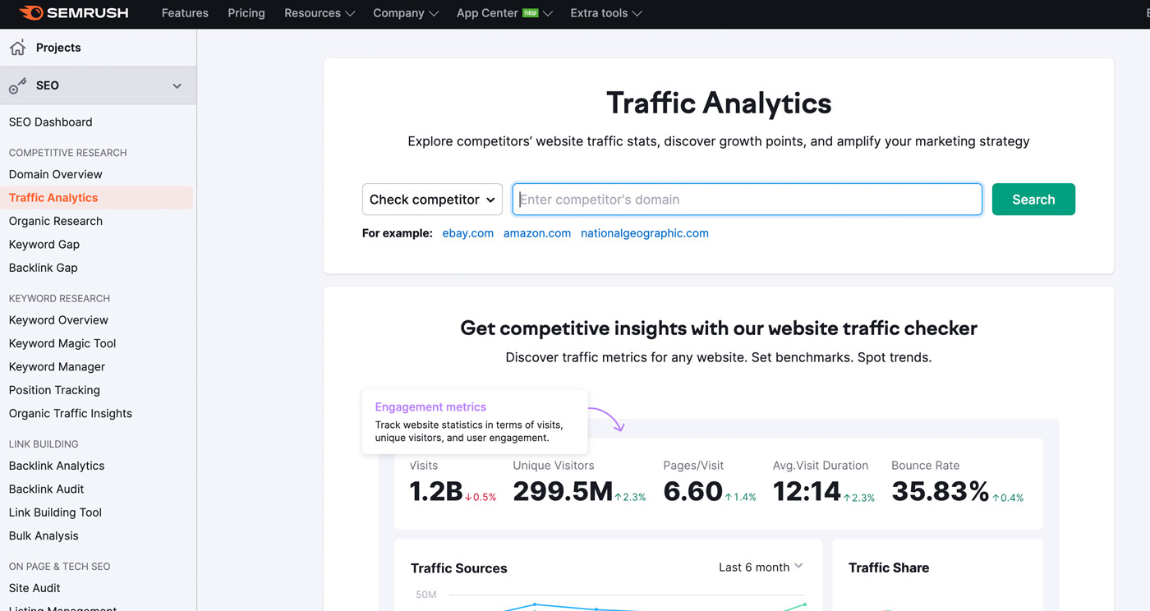Open Keyword Gap tool
This screenshot has width=1150, height=611.
pos(44,245)
